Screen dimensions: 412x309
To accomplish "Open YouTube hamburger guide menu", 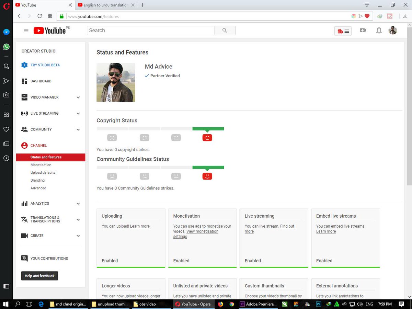I will (x=26, y=31).
